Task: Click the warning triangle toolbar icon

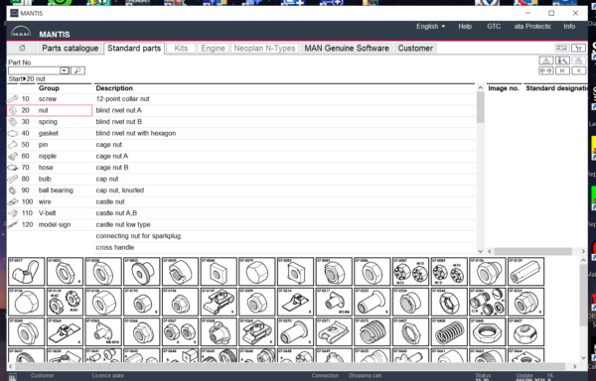Action: coord(545,61)
